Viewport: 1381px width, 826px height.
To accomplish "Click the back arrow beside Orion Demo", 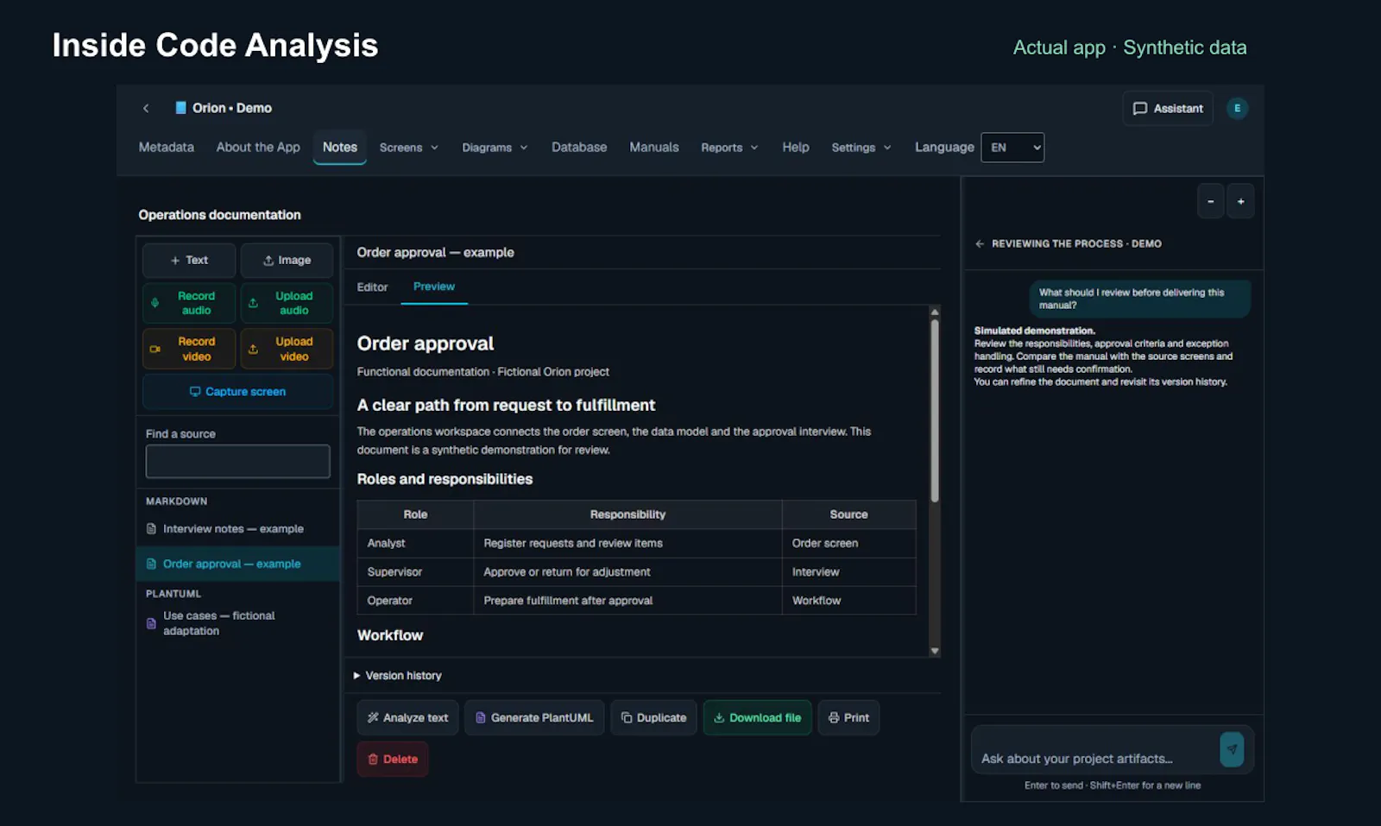I will point(146,108).
